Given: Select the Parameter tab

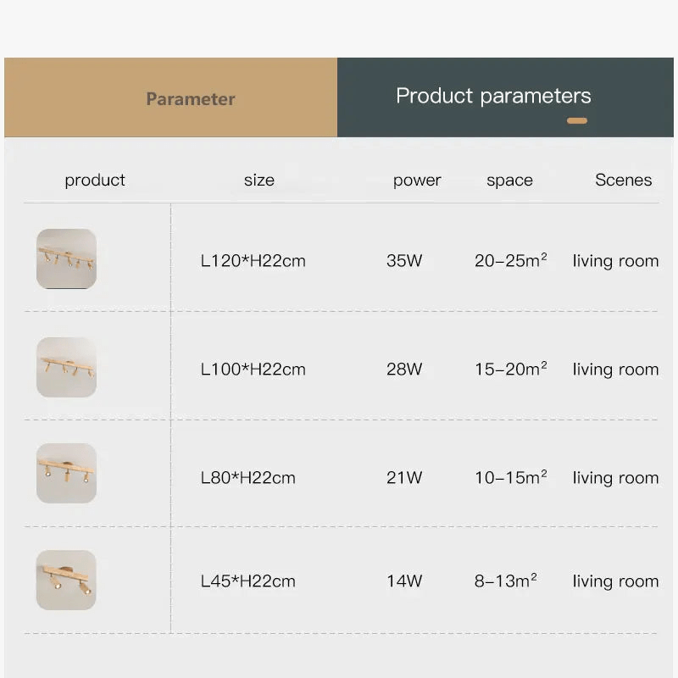Looking at the screenshot, I should tap(190, 98).
